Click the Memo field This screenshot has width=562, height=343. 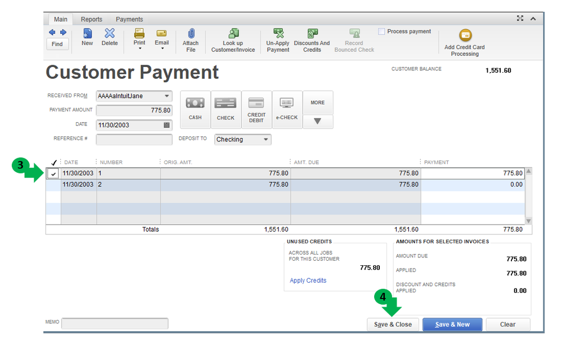point(115,323)
